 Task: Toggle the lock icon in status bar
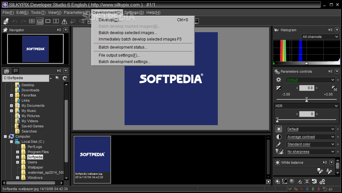pyautogui.click(x=331, y=189)
